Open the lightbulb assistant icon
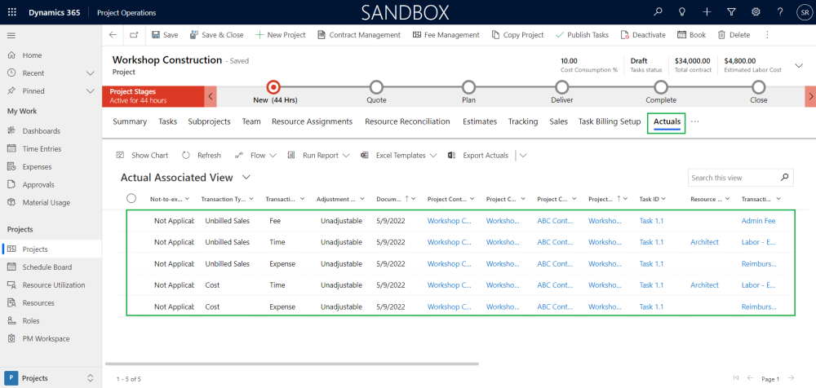 coord(681,12)
